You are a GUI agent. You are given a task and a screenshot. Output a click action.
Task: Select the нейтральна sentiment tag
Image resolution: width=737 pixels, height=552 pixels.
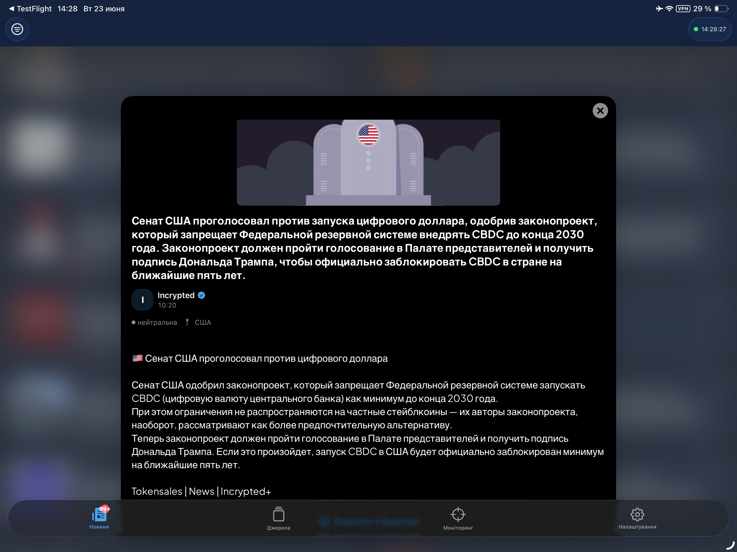155,322
